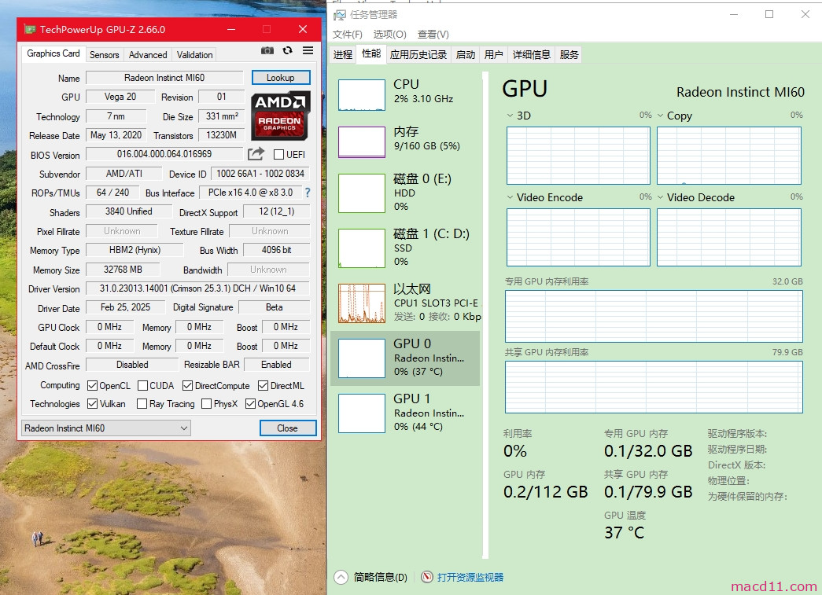Click the GPU-Z title bar app icon
This screenshot has height=595, width=822.
30,29
